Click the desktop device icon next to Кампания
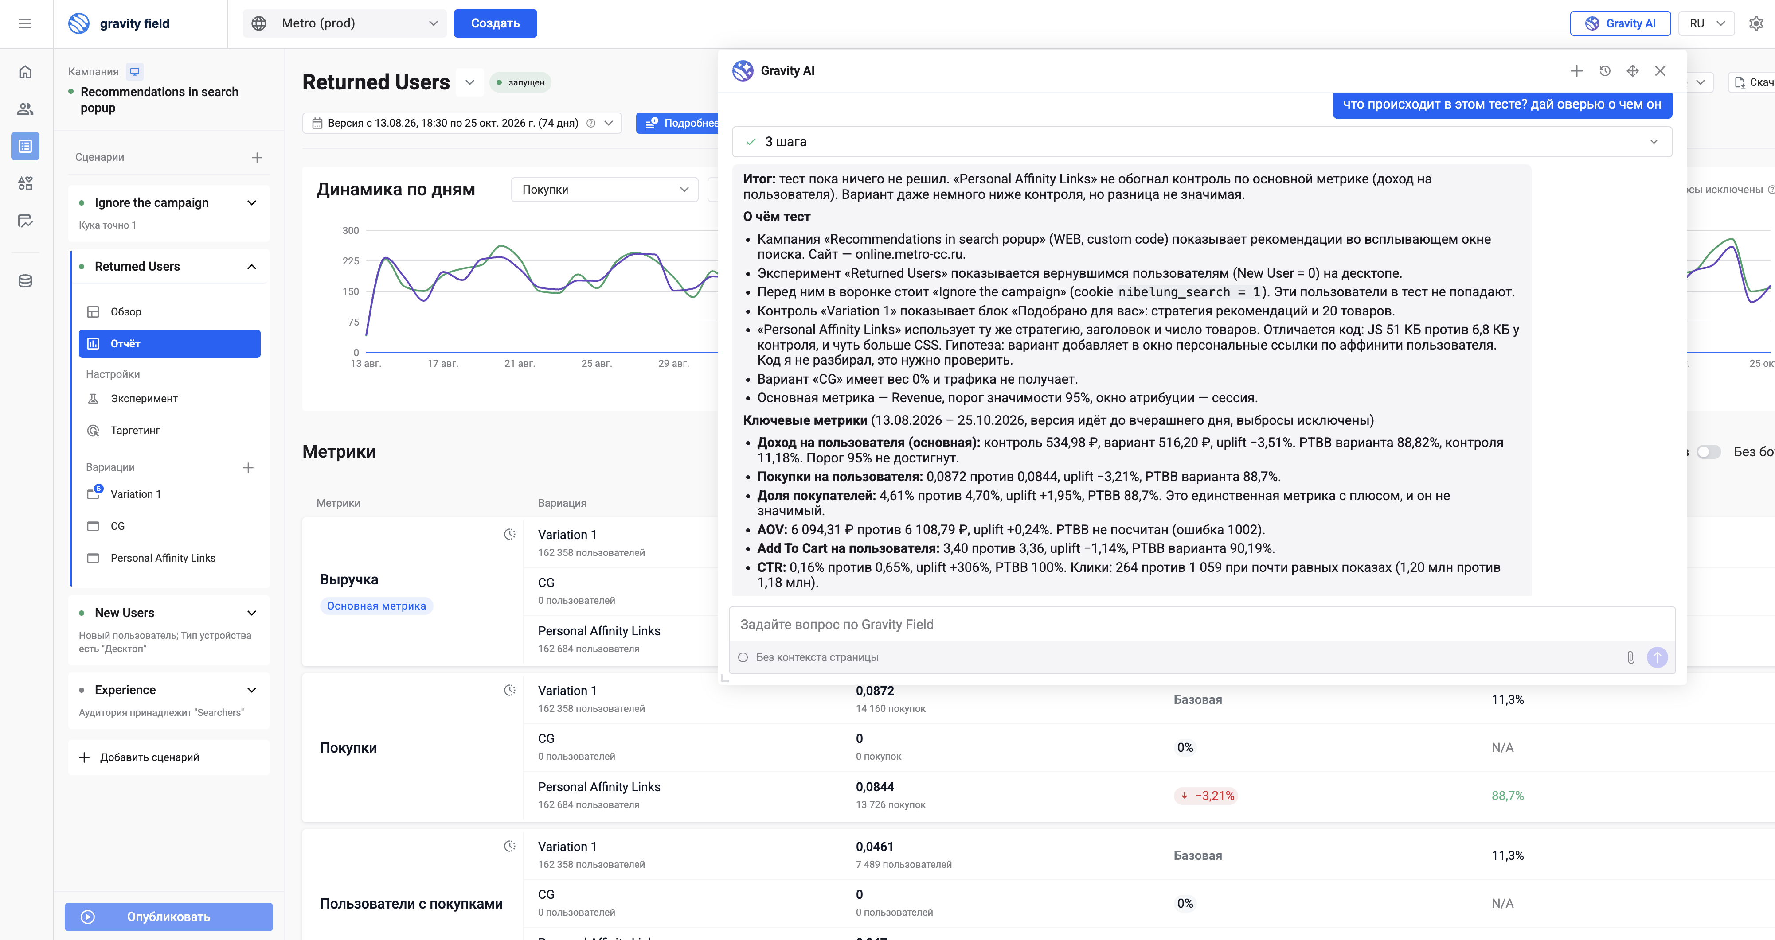The height and width of the screenshot is (940, 1775). point(135,72)
